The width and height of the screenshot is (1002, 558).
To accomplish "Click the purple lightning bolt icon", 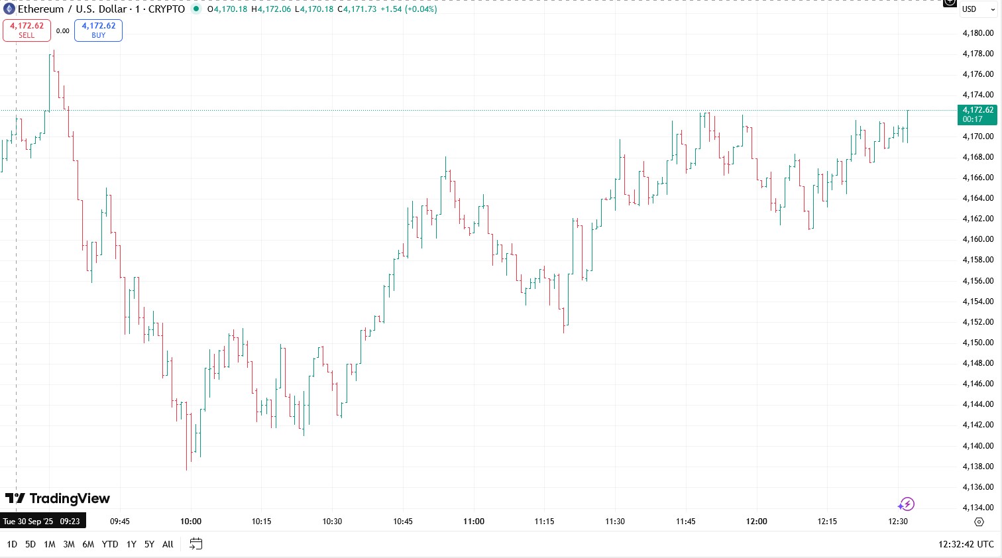I will pos(907,504).
